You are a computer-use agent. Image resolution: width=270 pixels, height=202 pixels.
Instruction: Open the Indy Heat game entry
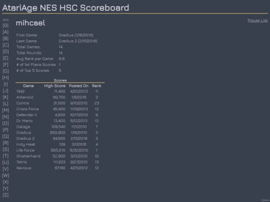(x=25, y=145)
